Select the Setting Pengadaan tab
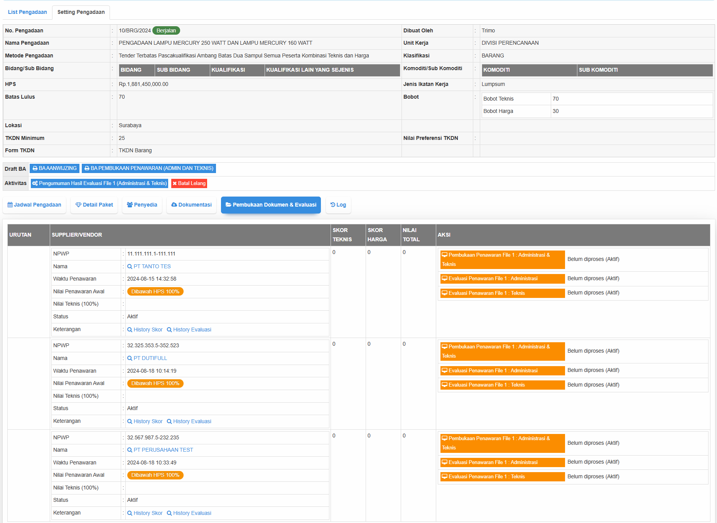The width and height of the screenshot is (717, 523). pyautogui.click(x=81, y=12)
